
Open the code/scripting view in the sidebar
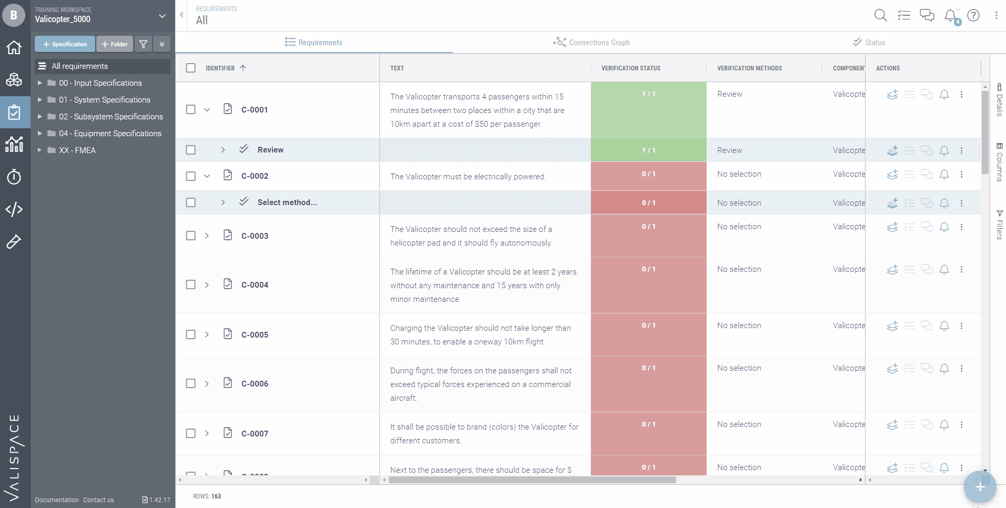point(14,209)
